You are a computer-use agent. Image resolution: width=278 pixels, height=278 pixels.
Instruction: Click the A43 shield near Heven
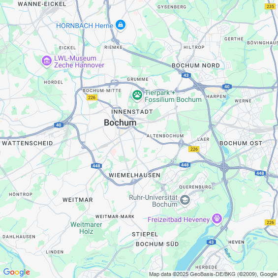(211, 242)
